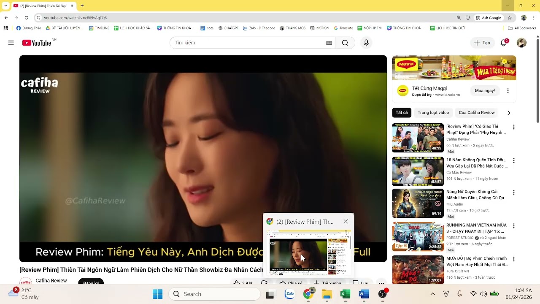This screenshot has width=540, height=304.
Task: Start voice search with microphone icon
Action: coord(366,43)
